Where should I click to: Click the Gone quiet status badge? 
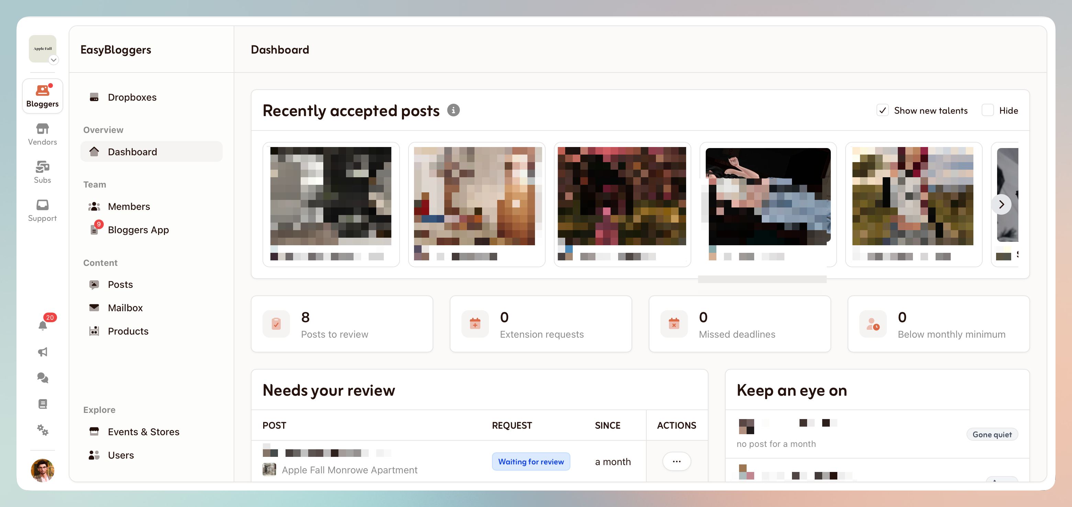point(992,434)
